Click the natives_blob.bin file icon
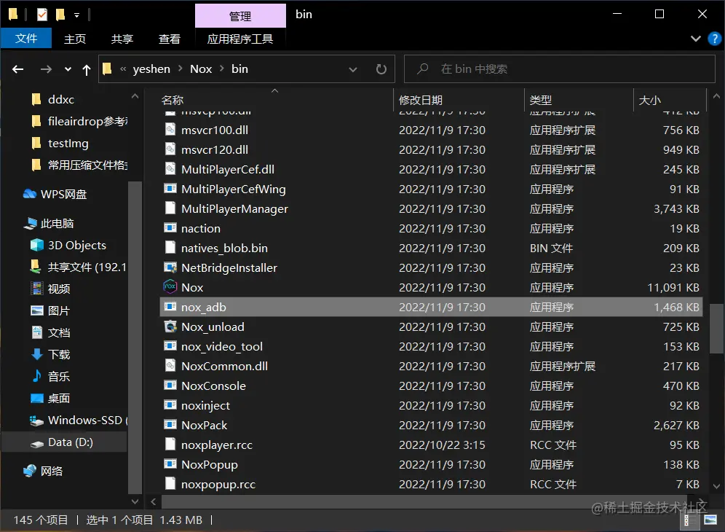This screenshot has width=725, height=532. click(x=170, y=248)
